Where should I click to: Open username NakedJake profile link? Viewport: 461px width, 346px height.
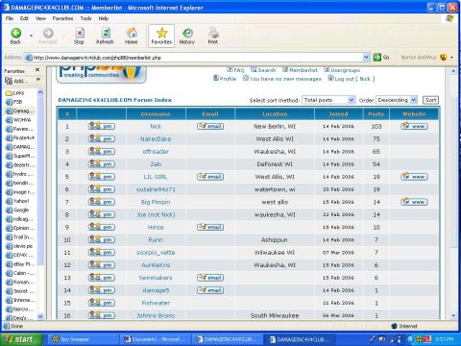(156, 138)
